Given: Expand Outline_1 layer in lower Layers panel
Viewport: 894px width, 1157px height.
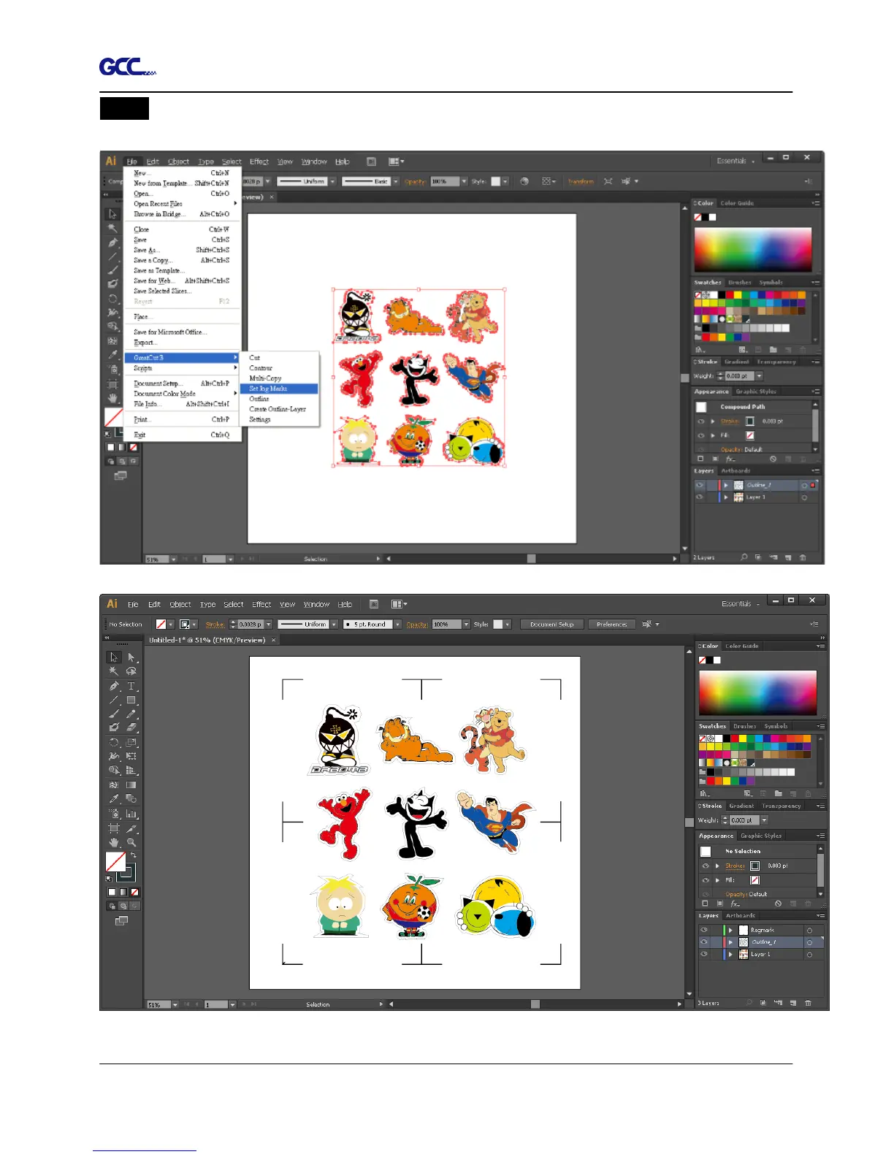Looking at the screenshot, I should click(x=730, y=942).
